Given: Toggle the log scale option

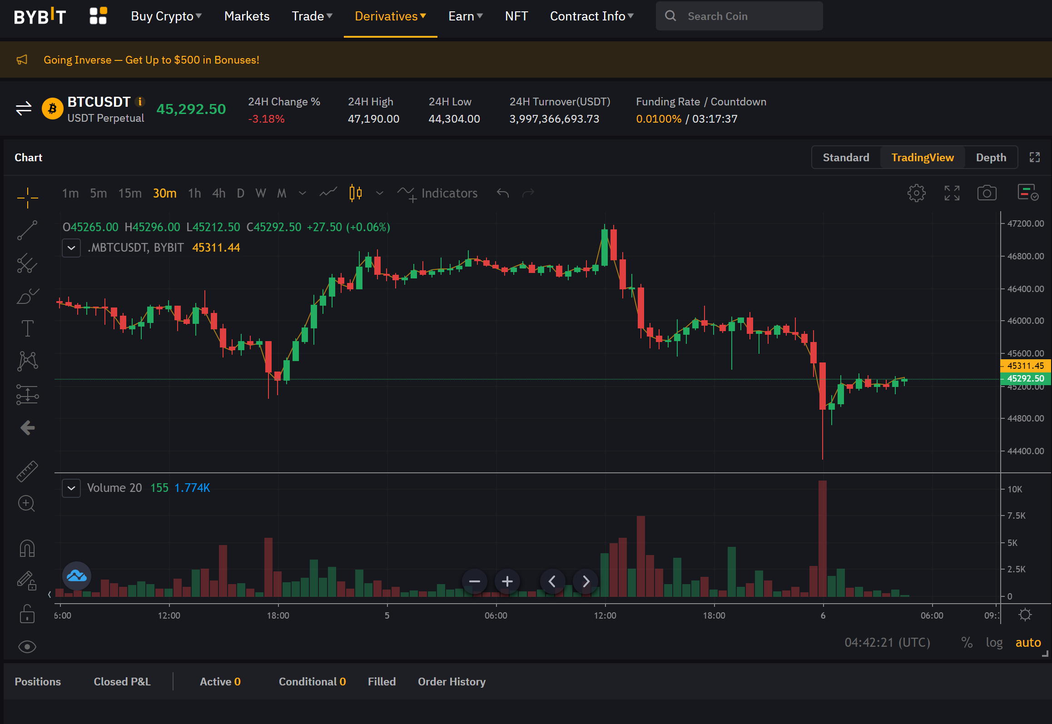Looking at the screenshot, I should tap(994, 642).
